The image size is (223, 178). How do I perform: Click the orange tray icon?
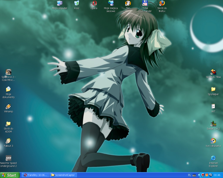[x=207, y=175]
